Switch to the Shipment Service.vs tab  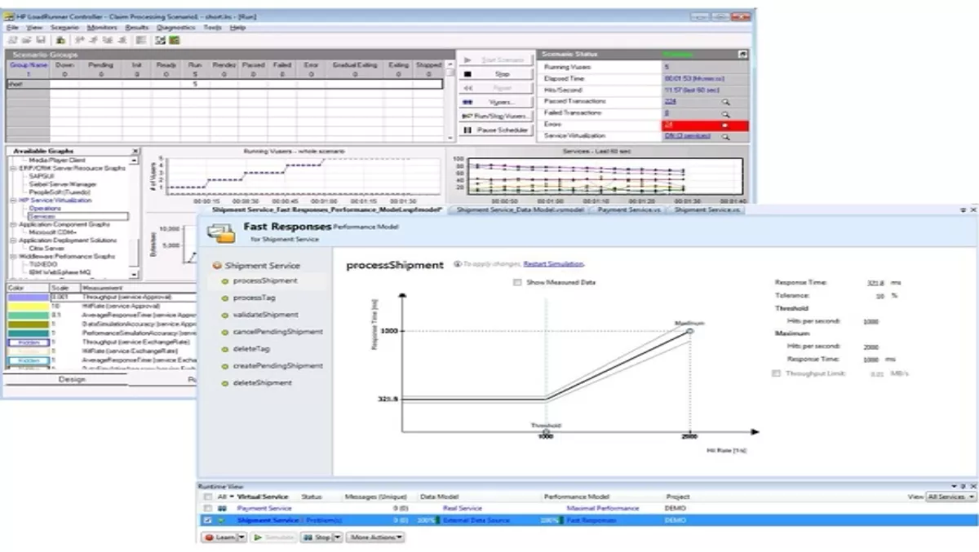[707, 210]
